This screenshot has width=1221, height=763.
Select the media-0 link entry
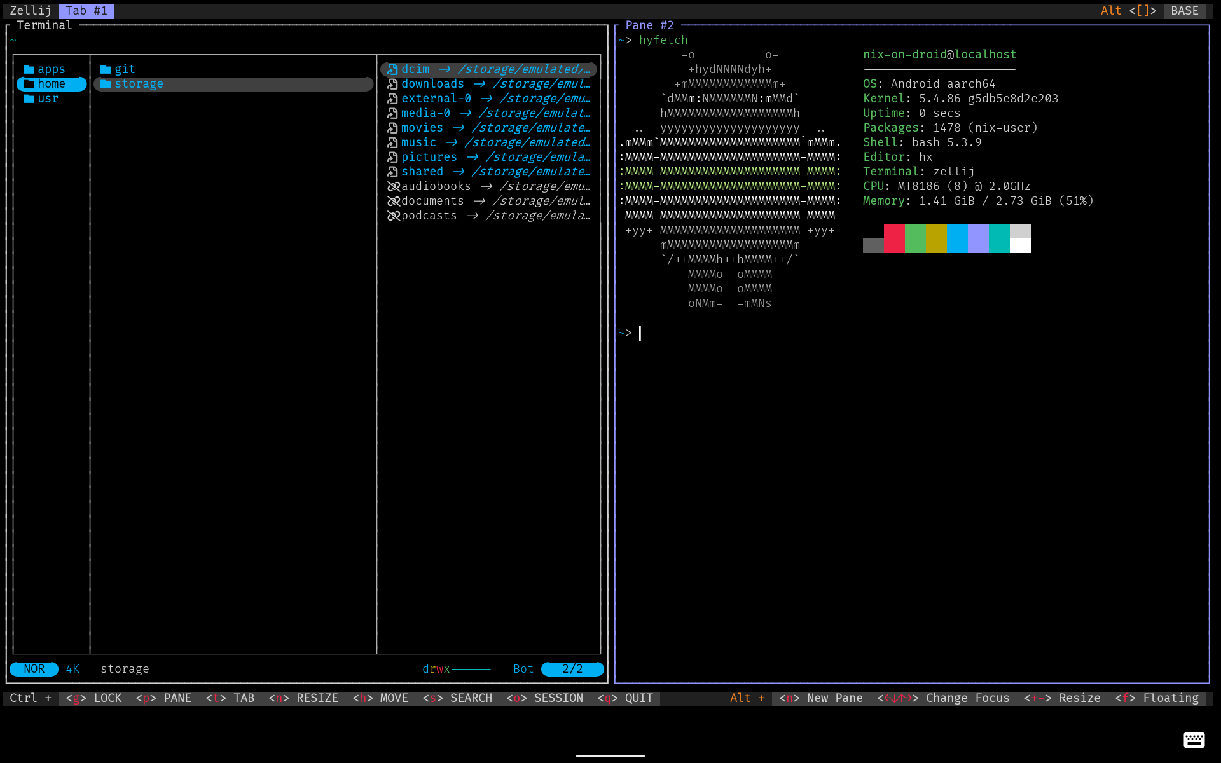pos(488,113)
